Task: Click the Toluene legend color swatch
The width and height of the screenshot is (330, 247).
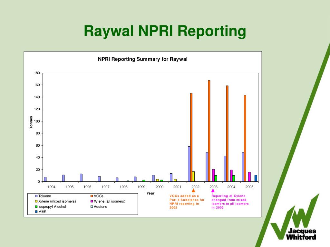Action: (x=36, y=196)
